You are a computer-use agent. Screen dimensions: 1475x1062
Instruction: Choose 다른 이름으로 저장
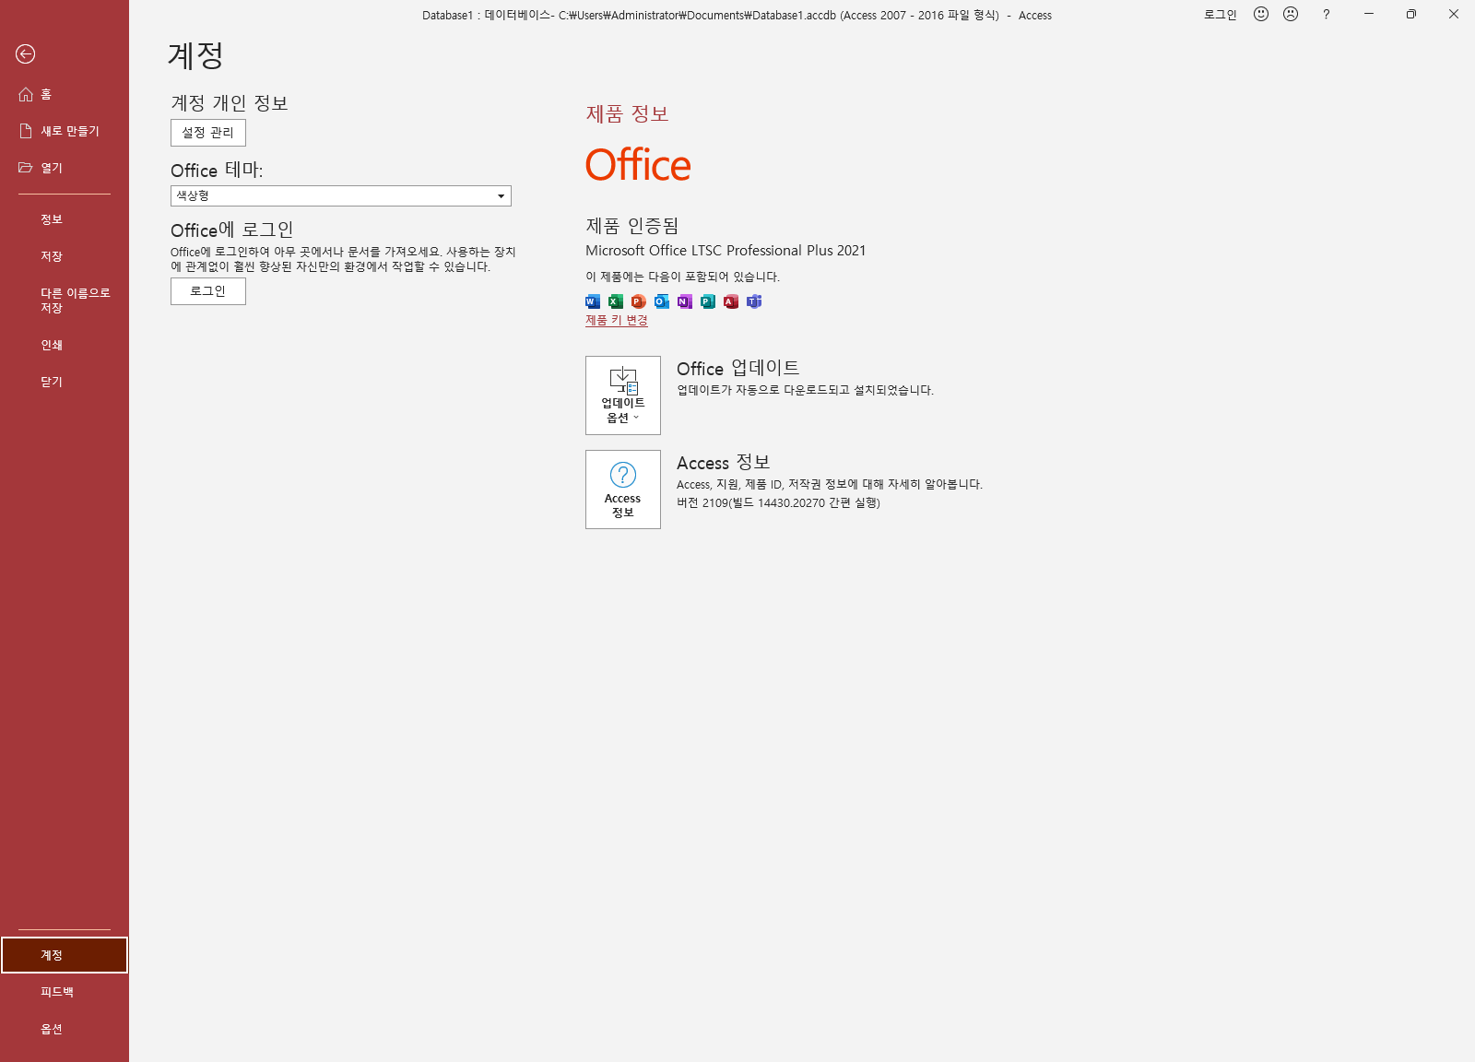pos(65,301)
